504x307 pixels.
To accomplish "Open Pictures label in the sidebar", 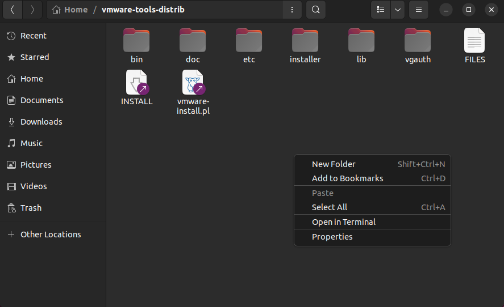I will click(x=36, y=164).
